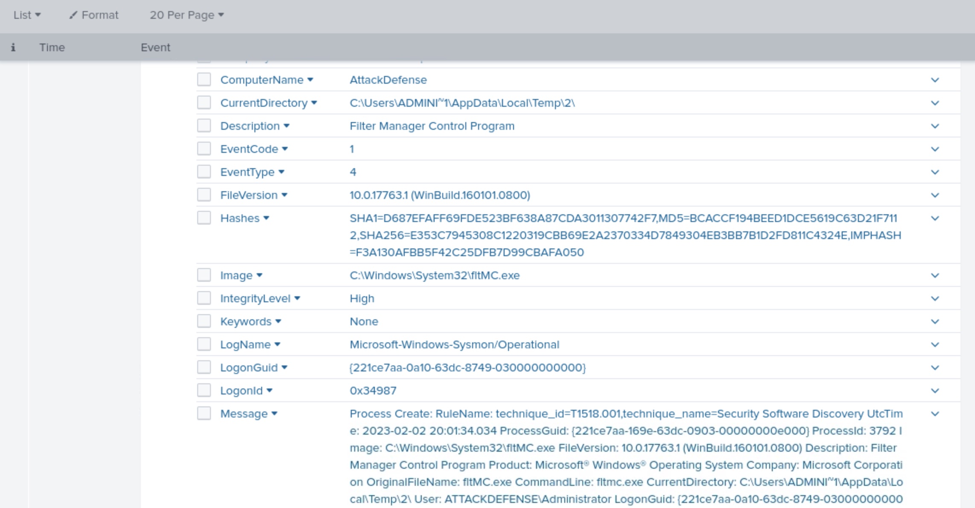
Task: Expand actions chevron for EventCode row
Action: click(935, 149)
